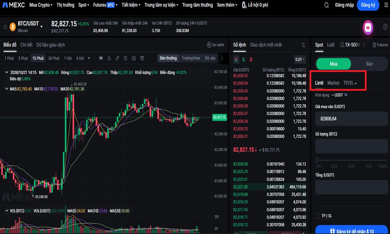This screenshot has width=390, height=234.
Task: Switch chart mode to TradingView
Action: click(x=191, y=58)
